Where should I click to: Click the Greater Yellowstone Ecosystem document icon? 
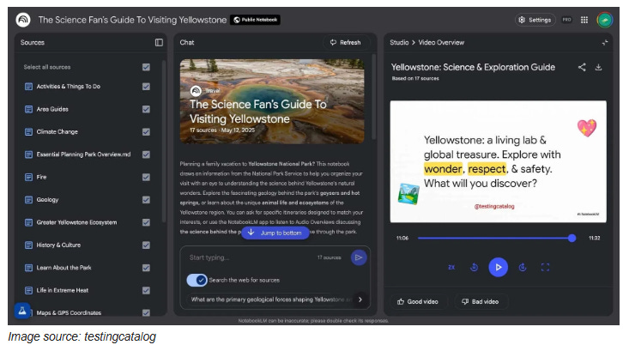click(x=28, y=222)
